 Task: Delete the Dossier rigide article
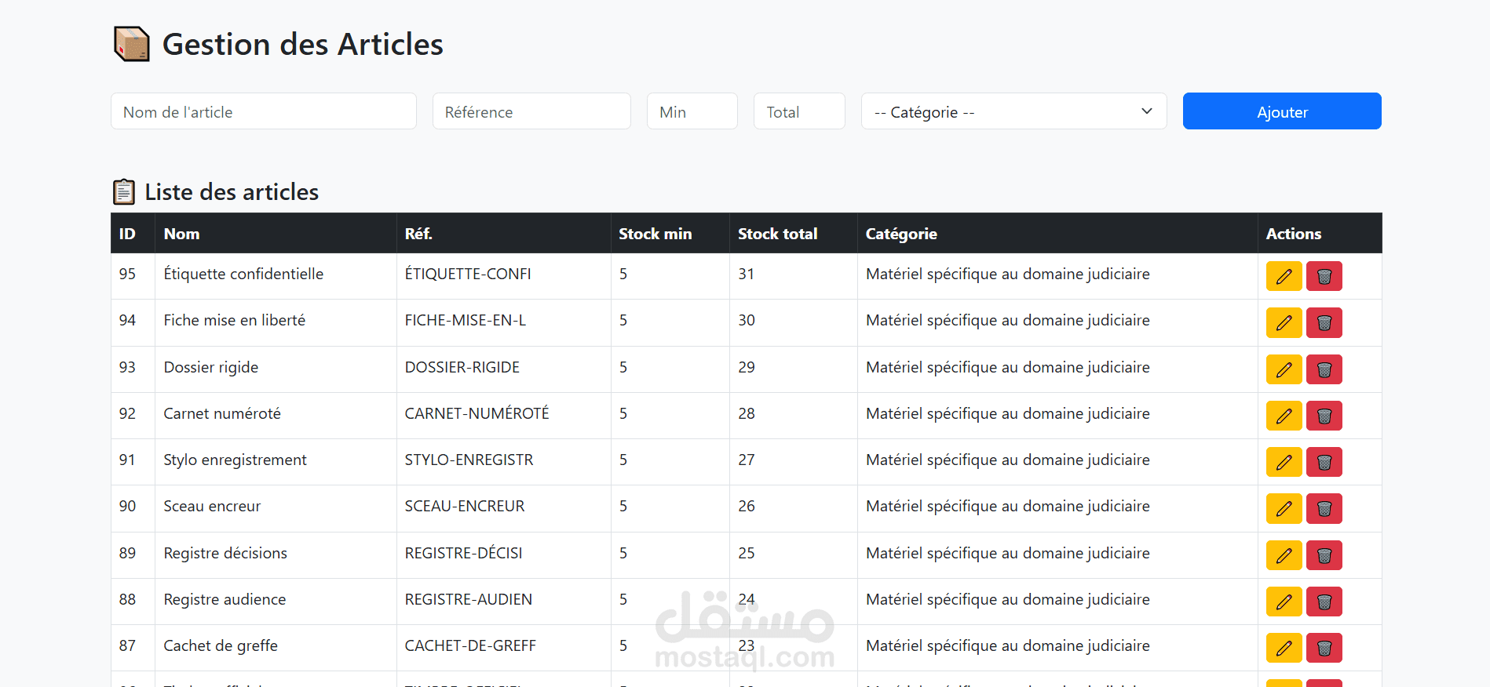[x=1324, y=369]
